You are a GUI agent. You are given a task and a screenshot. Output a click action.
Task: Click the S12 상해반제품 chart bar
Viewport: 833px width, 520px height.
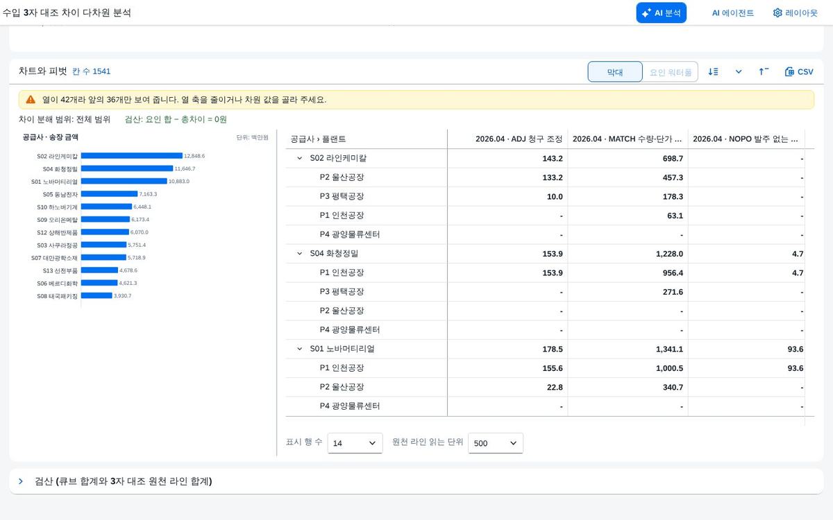coord(106,232)
